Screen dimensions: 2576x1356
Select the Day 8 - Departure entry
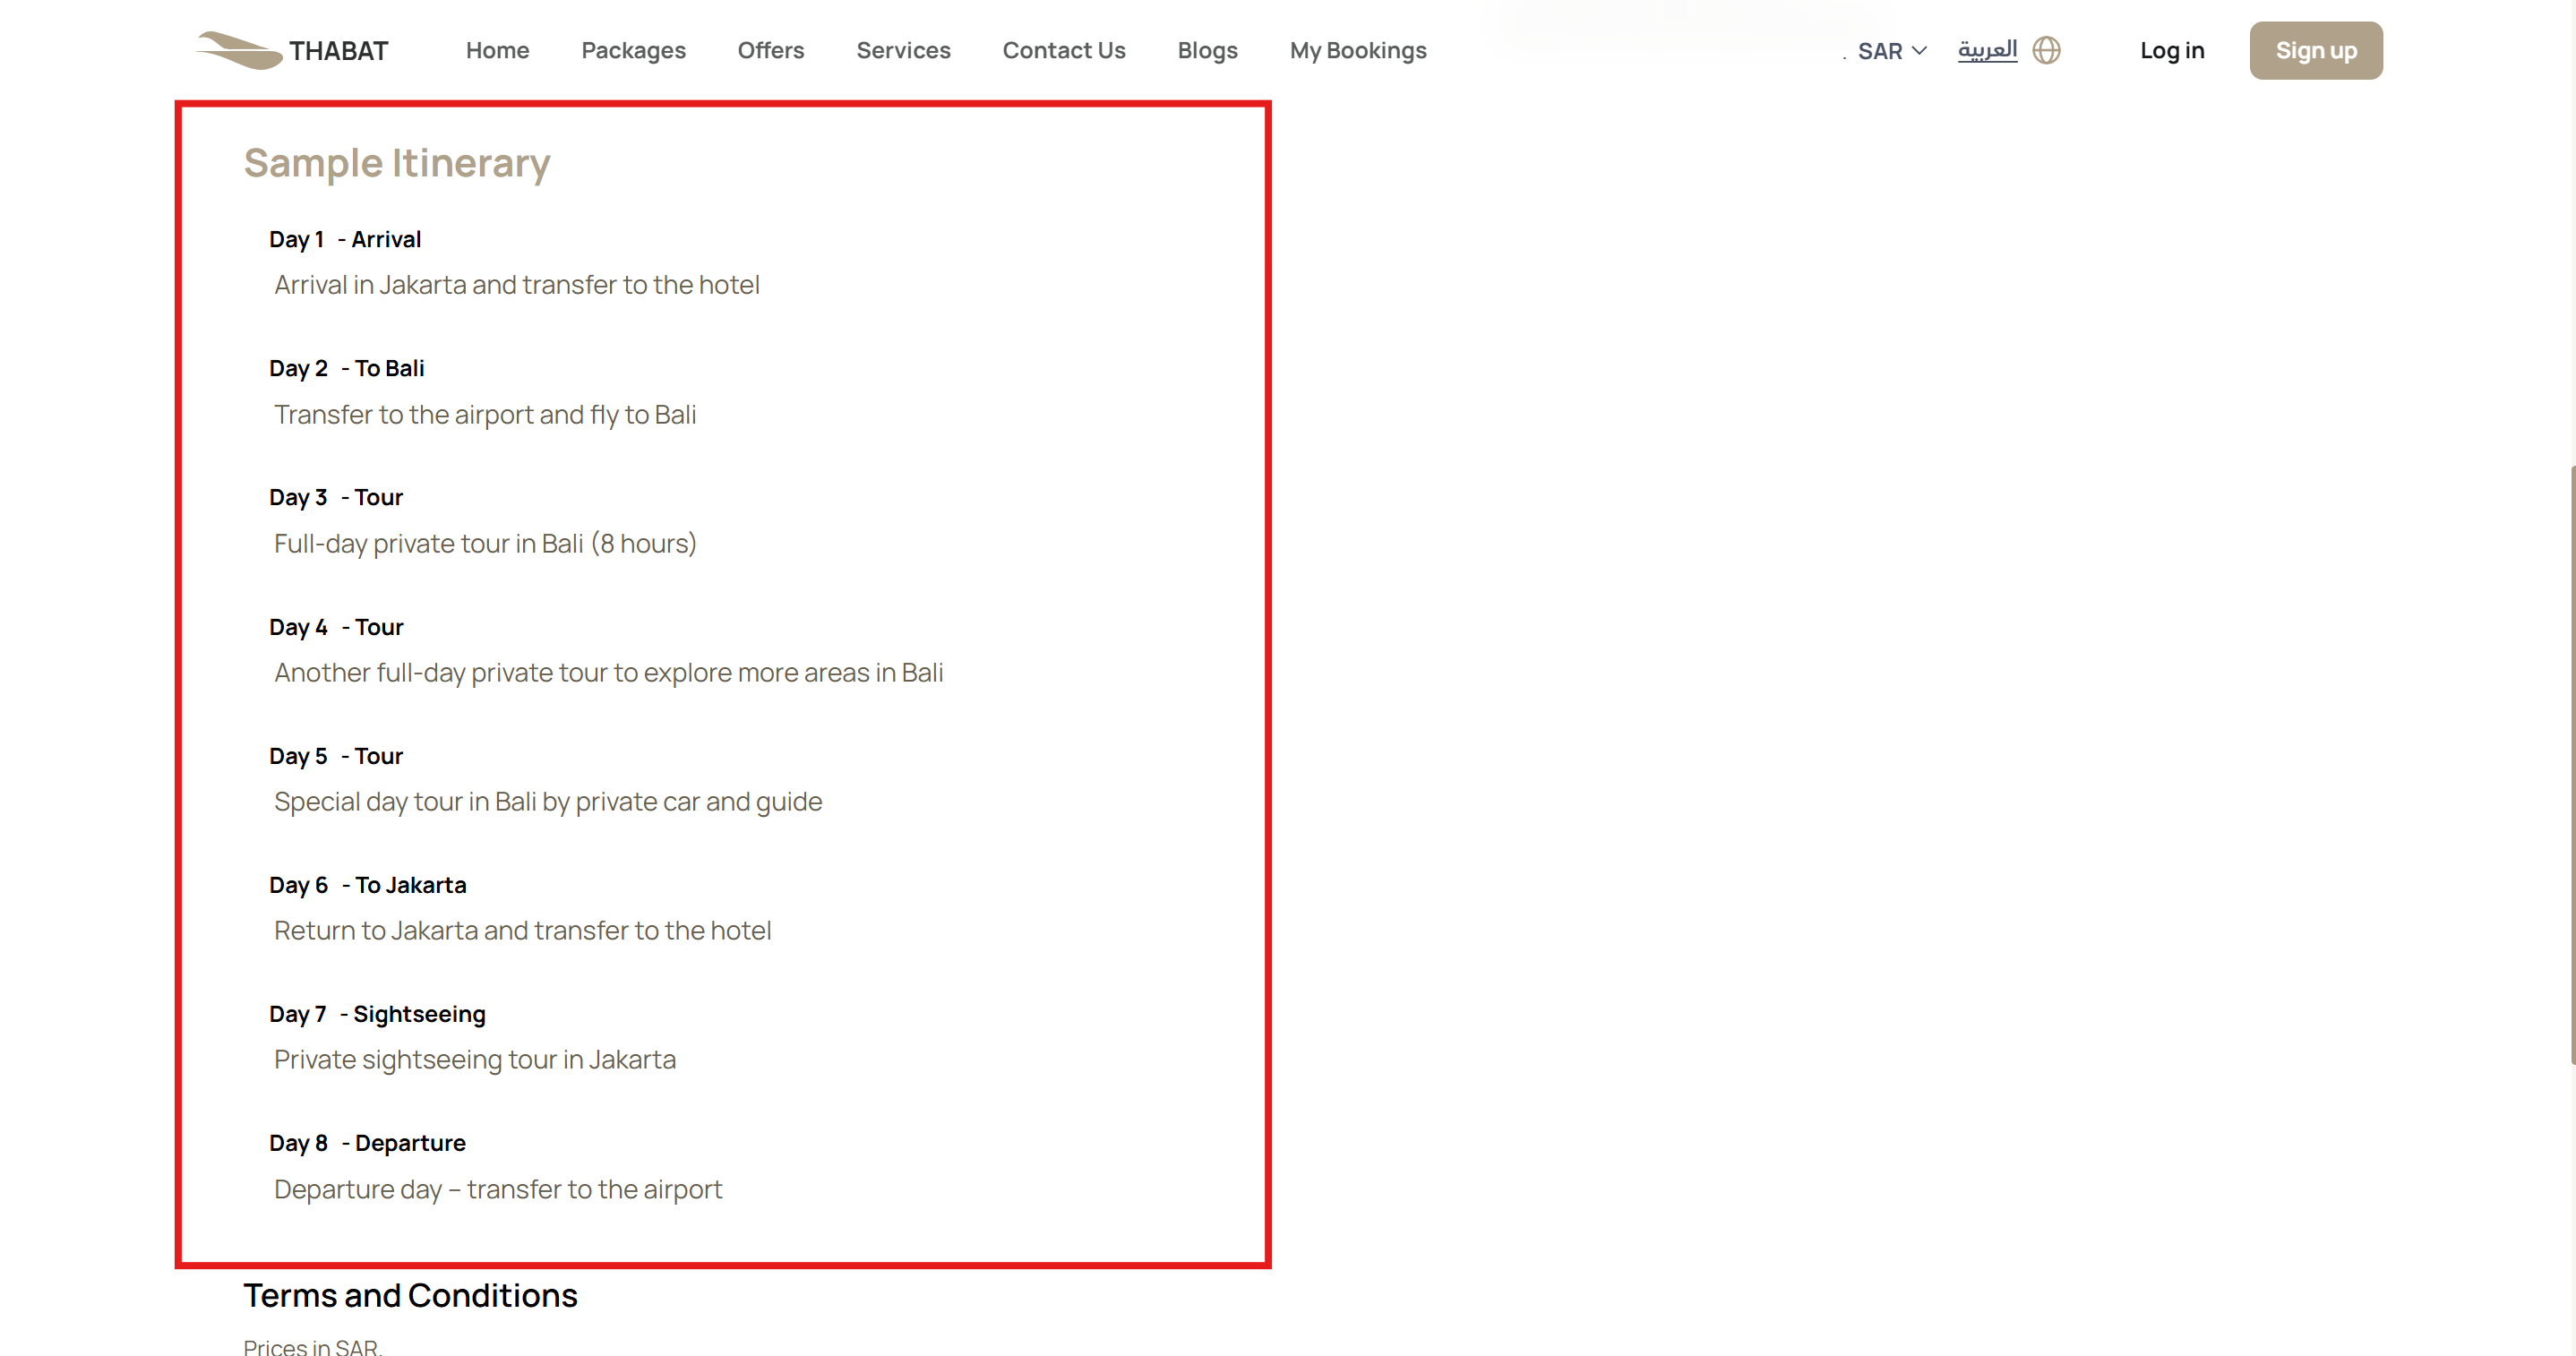click(x=367, y=1143)
